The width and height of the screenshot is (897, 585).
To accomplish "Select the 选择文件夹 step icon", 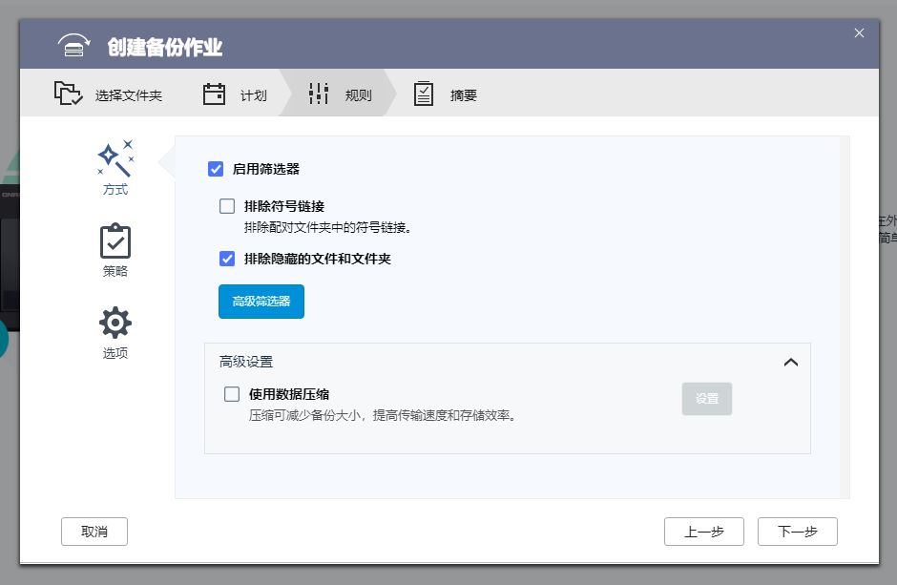I will (67, 93).
